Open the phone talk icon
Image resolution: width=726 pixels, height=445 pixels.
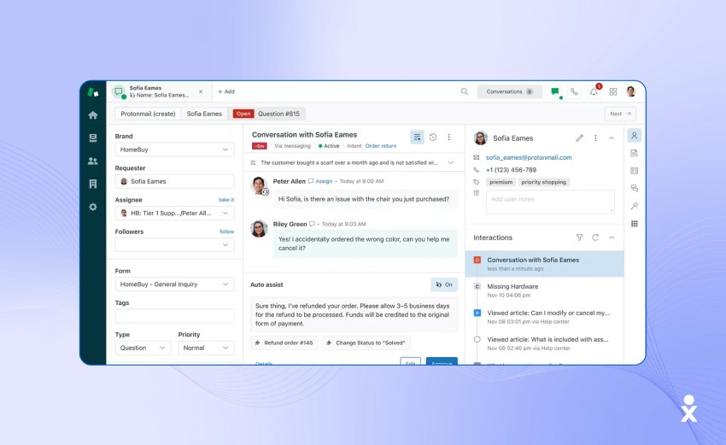pyautogui.click(x=574, y=91)
